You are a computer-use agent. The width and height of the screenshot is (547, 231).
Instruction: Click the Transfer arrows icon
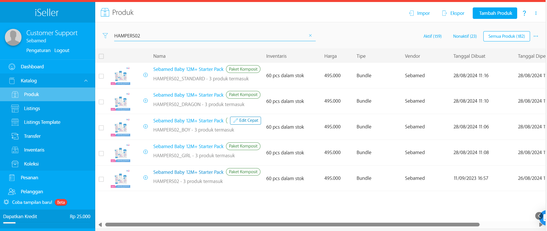click(15, 136)
